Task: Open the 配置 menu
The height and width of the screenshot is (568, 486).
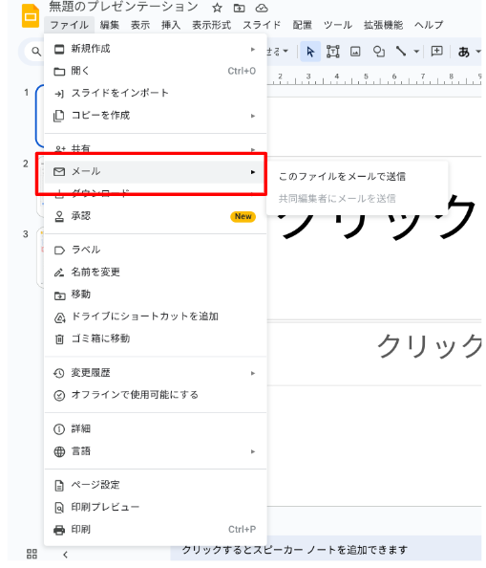Action: click(302, 25)
